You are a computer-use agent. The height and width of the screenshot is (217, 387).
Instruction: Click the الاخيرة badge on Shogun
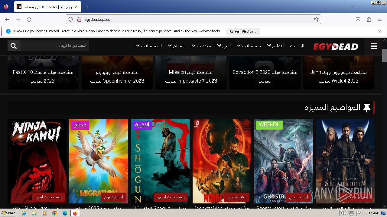click(x=142, y=125)
